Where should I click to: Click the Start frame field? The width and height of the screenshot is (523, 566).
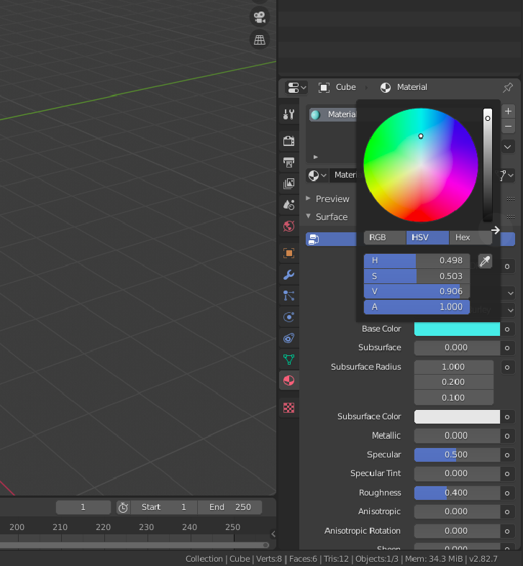click(x=164, y=507)
